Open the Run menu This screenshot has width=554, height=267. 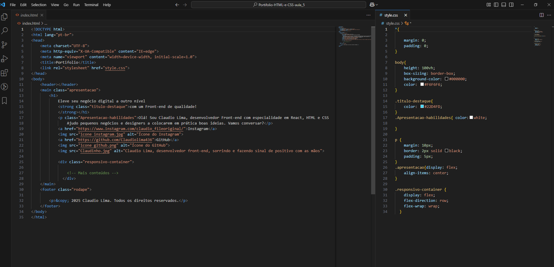click(x=76, y=5)
